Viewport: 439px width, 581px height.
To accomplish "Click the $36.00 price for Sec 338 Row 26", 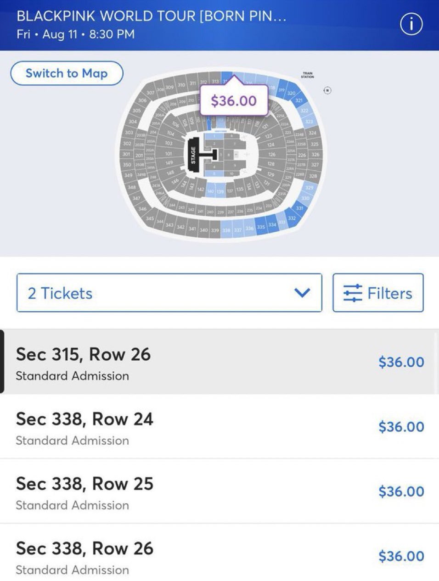I will pos(401,556).
